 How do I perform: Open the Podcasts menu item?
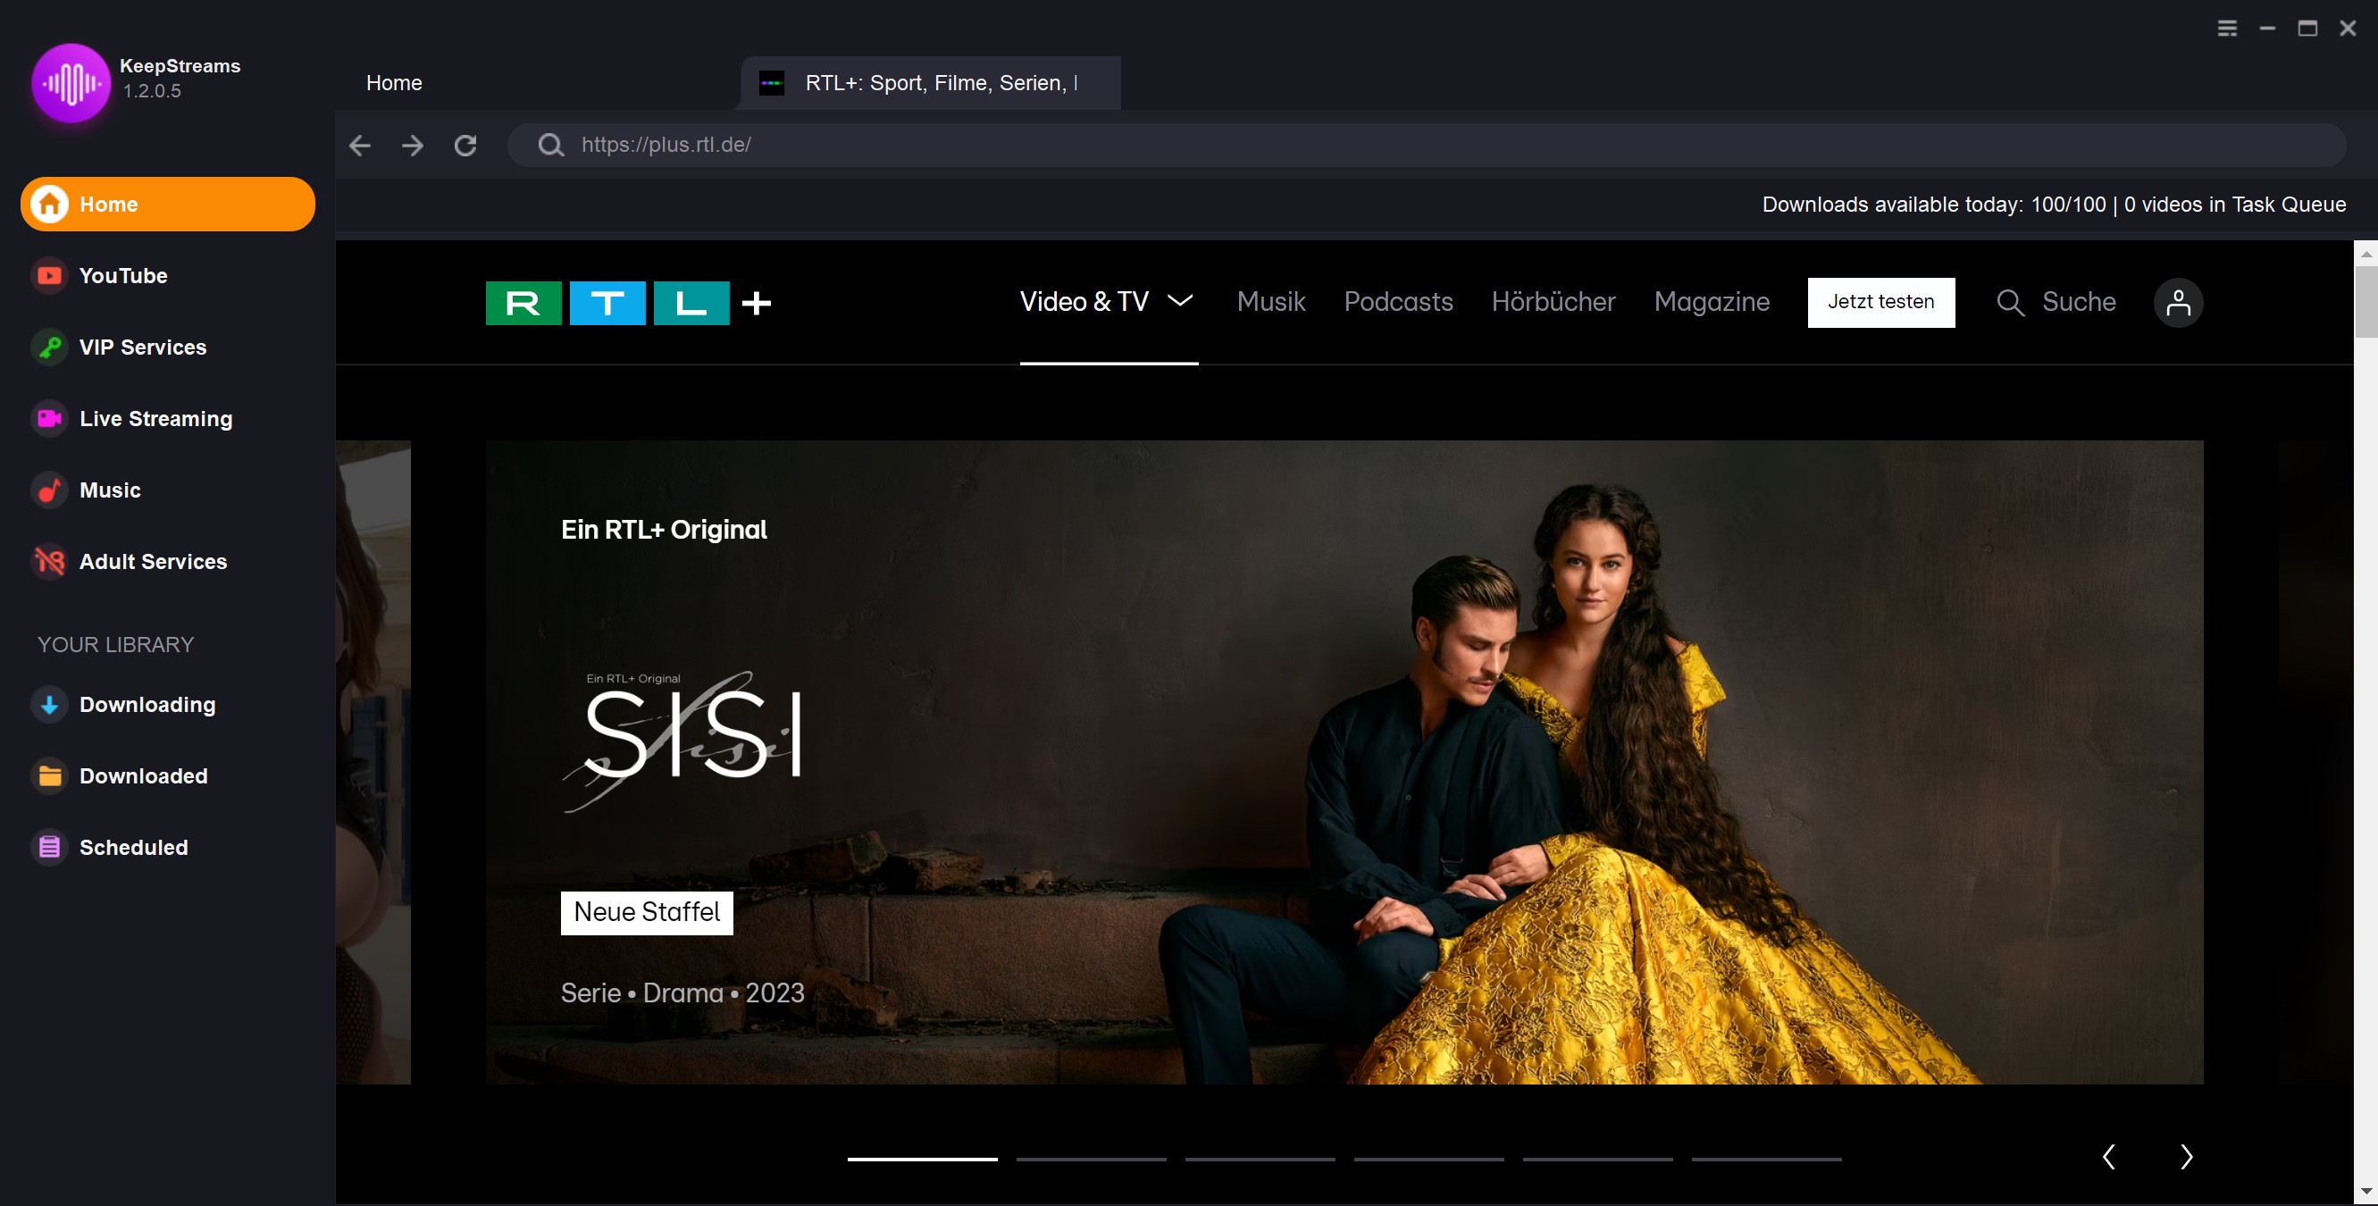click(1398, 302)
